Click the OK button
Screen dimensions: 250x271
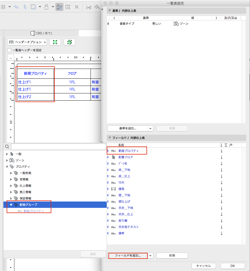click(232, 266)
